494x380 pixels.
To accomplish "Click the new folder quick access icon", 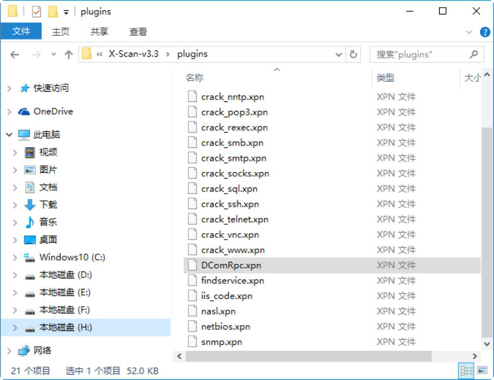I will click(52, 11).
